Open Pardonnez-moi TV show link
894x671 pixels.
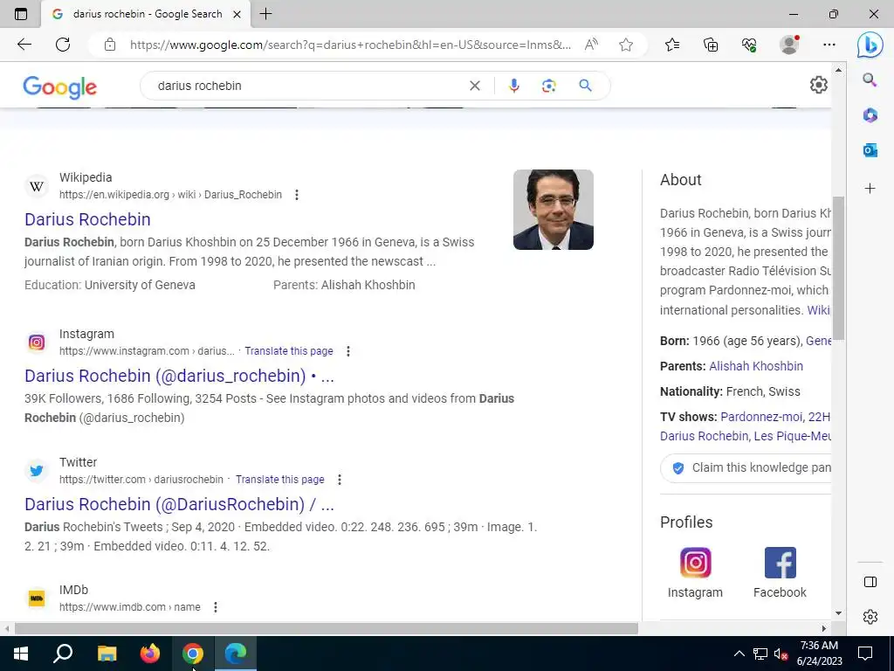762,417
